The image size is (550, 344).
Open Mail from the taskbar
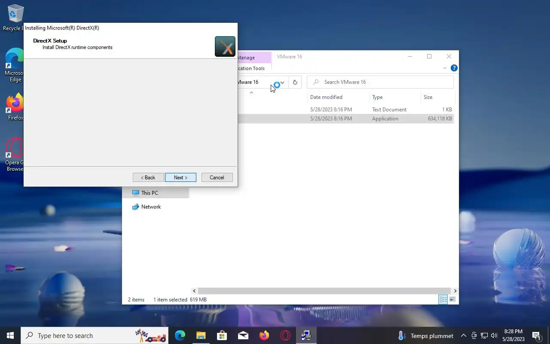click(243, 335)
